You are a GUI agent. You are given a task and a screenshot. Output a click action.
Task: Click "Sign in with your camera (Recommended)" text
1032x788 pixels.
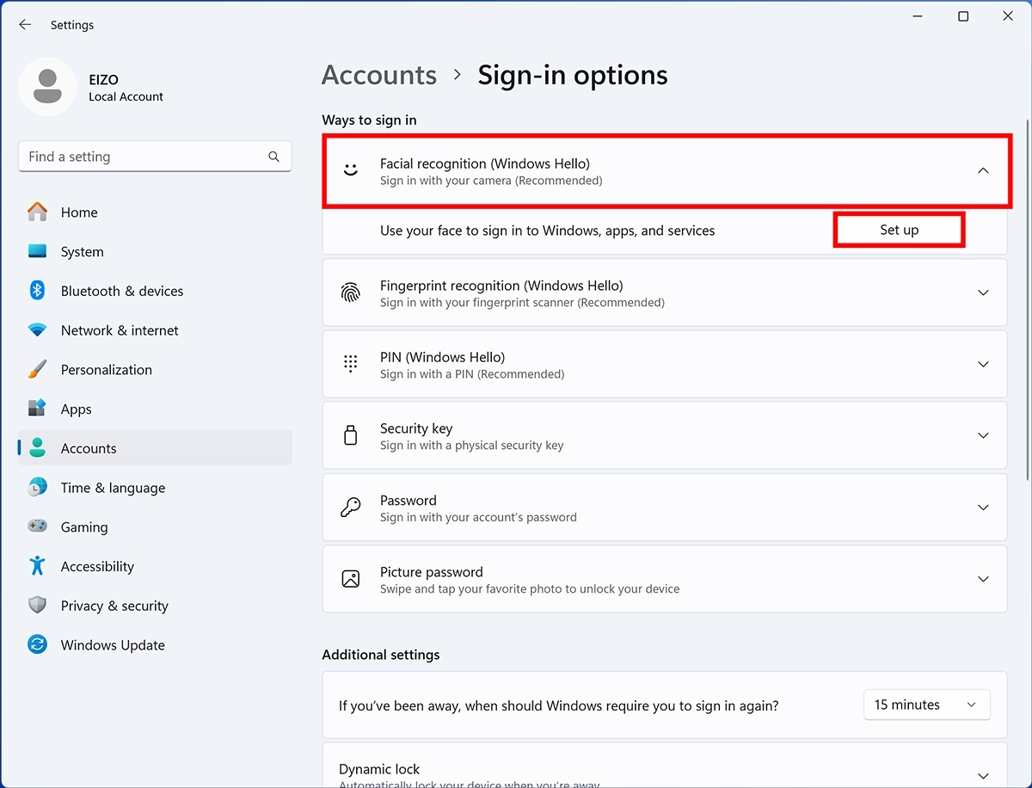coord(491,181)
